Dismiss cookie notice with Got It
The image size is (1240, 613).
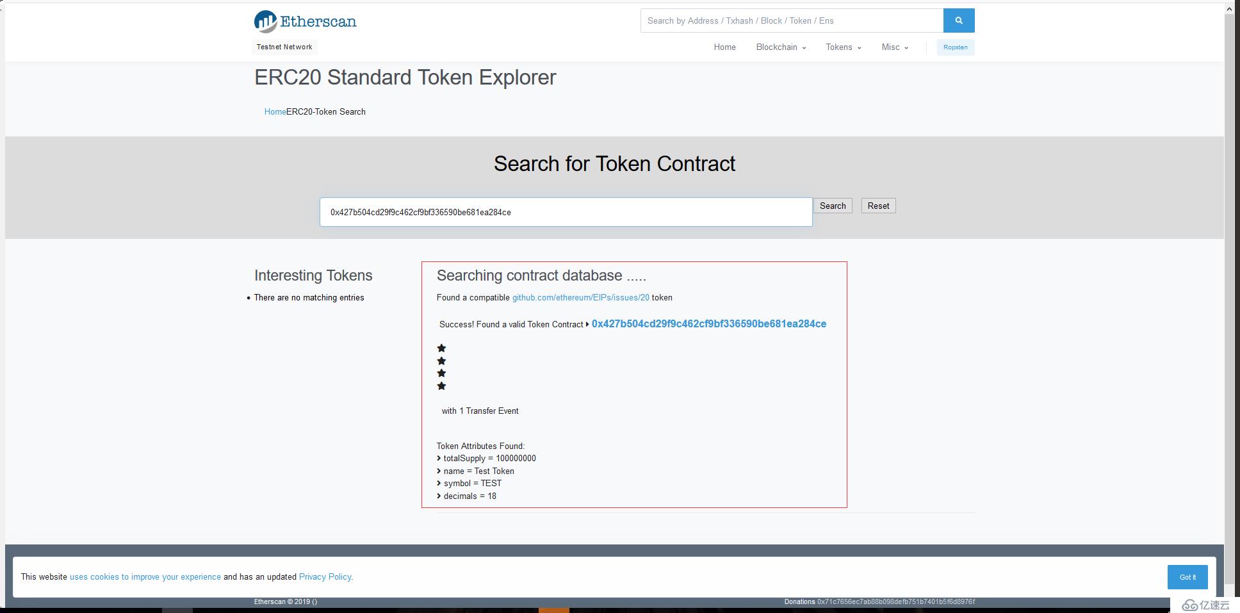tap(1187, 577)
